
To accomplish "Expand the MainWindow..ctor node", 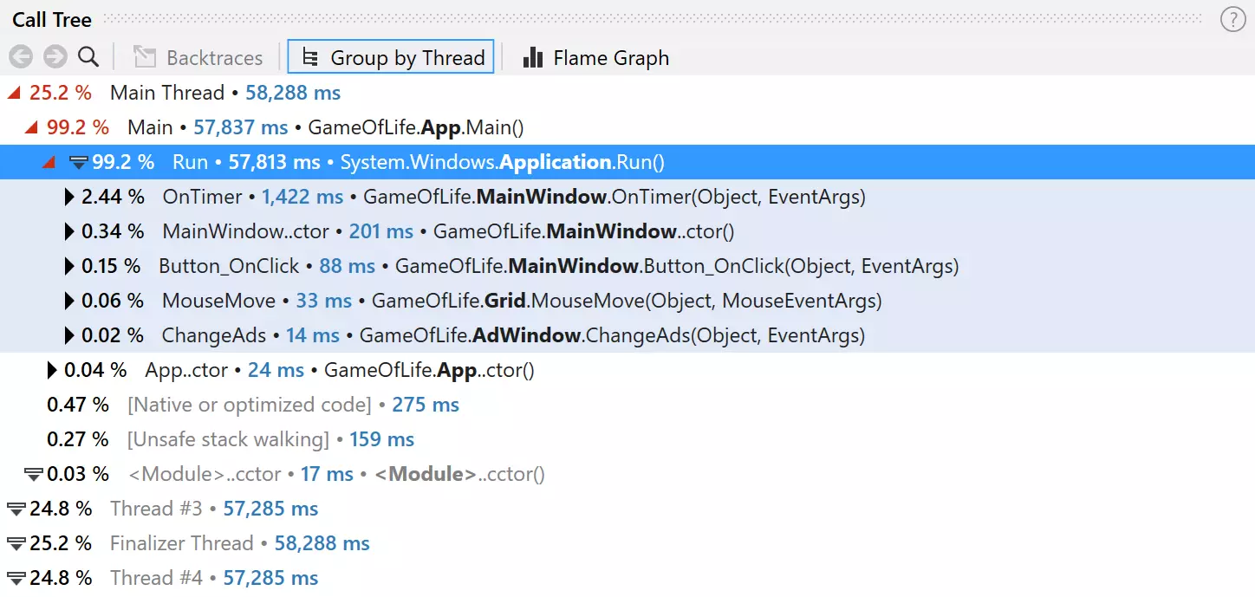I will 69,231.
